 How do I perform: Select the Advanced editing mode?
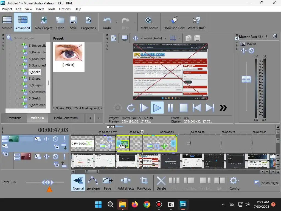(x=23, y=23)
